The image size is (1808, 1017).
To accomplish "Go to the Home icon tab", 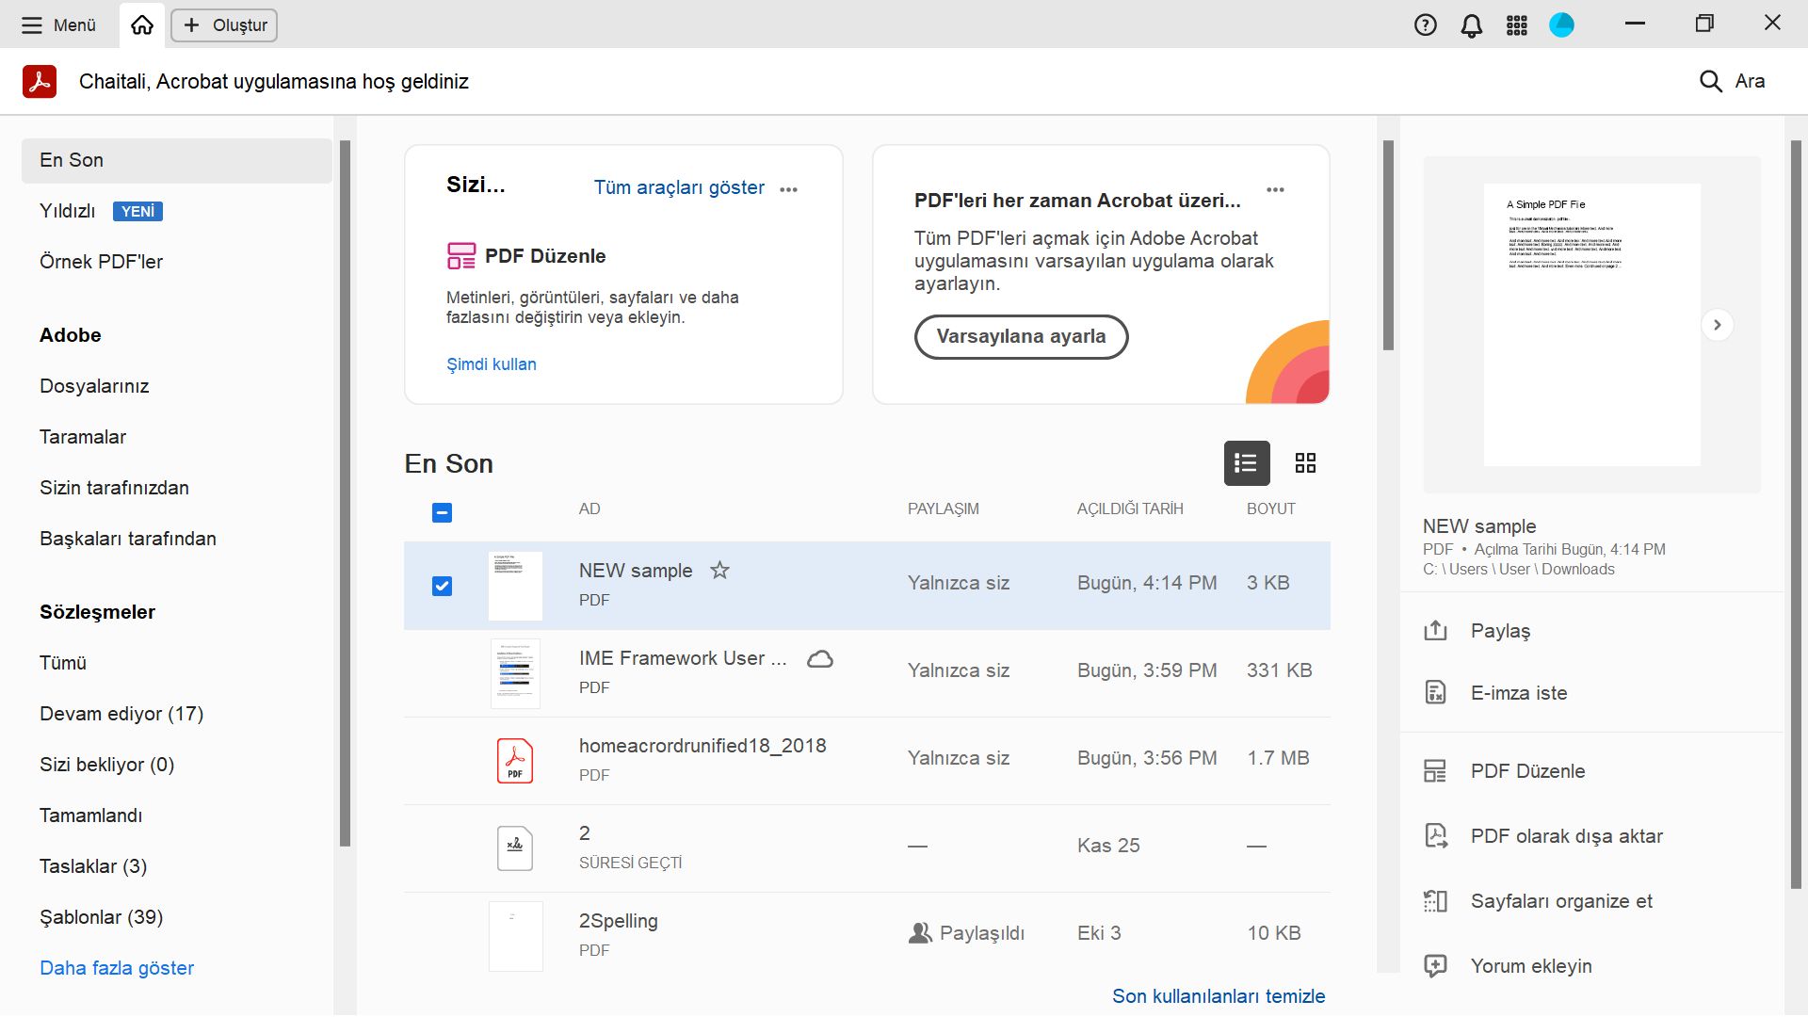I will click(x=142, y=25).
